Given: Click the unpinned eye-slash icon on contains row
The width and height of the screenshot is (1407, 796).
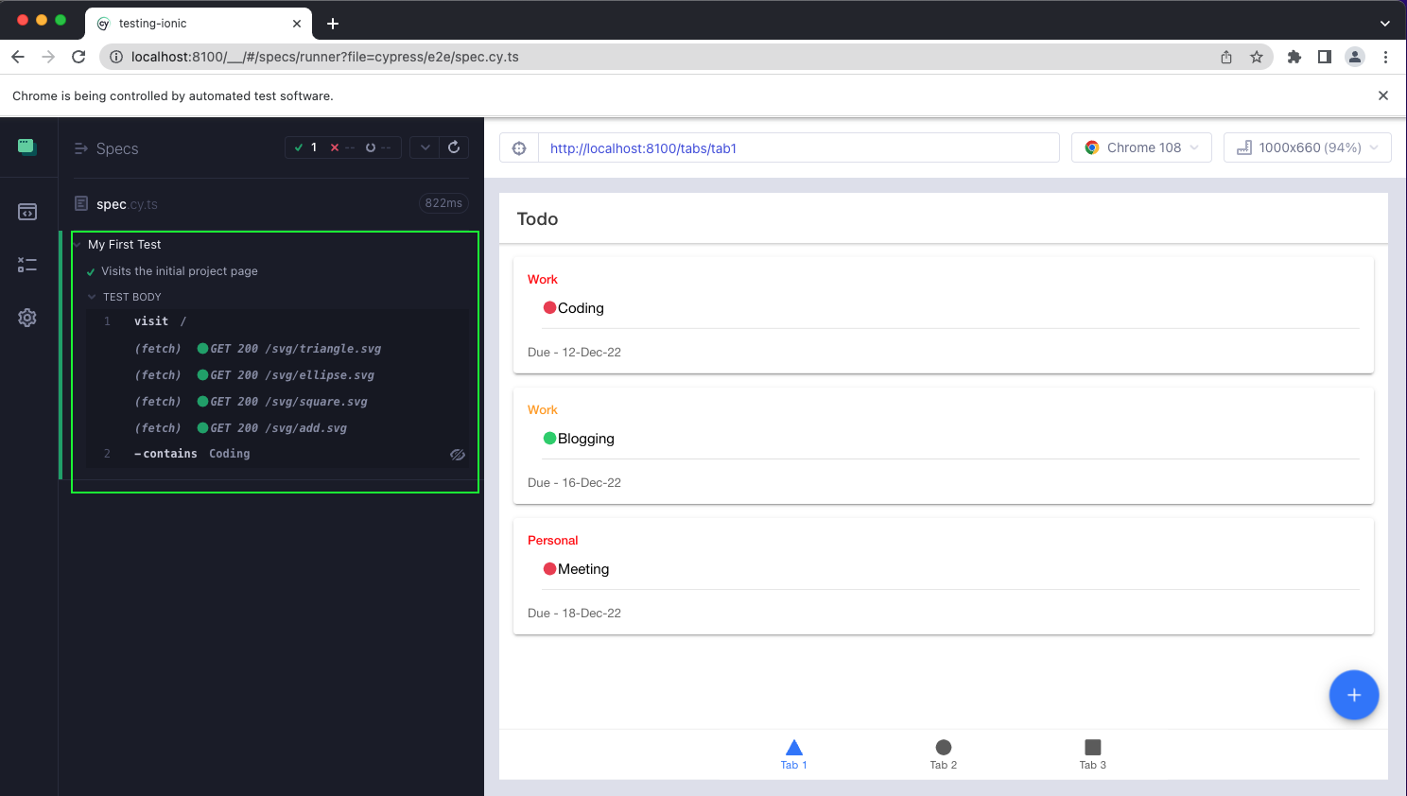Looking at the screenshot, I should click(458, 455).
